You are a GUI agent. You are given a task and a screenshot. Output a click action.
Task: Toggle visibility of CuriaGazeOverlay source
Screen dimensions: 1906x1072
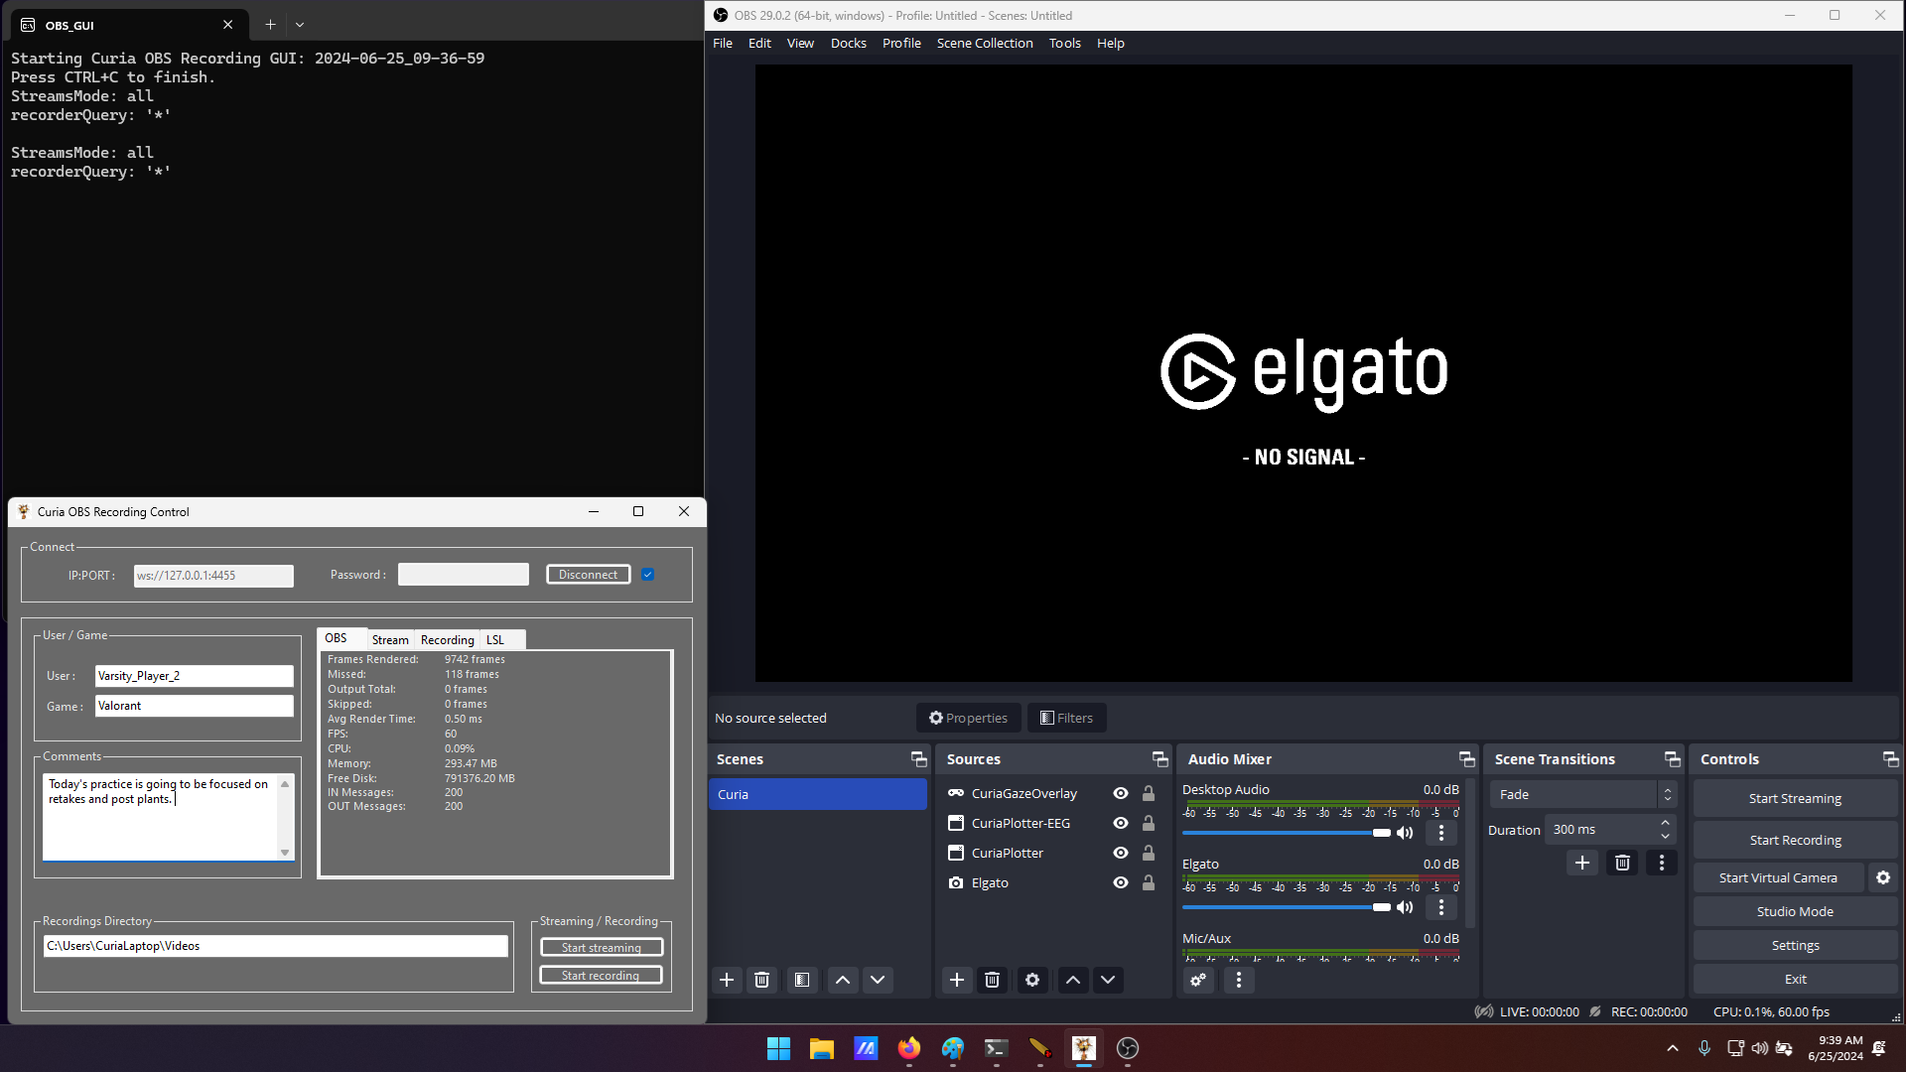(1121, 793)
